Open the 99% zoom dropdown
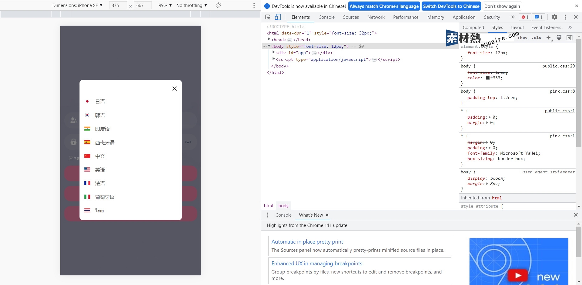Image resolution: width=582 pixels, height=285 pixels. click(165, 5)
